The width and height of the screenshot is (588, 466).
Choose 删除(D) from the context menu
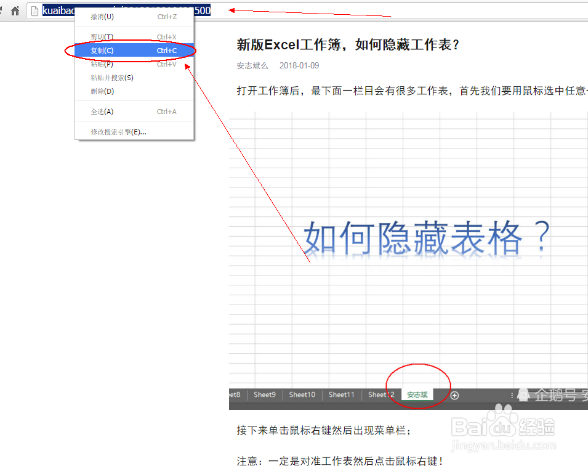coord(134,91)
